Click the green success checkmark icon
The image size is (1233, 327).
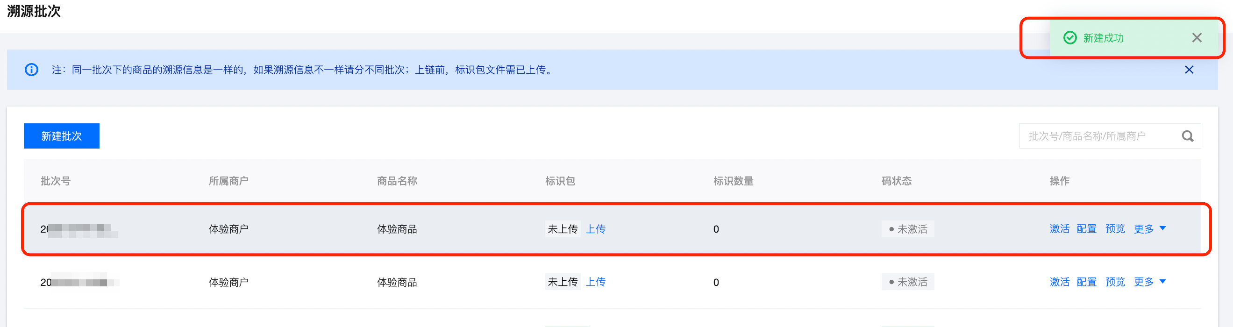[1070, 38]
